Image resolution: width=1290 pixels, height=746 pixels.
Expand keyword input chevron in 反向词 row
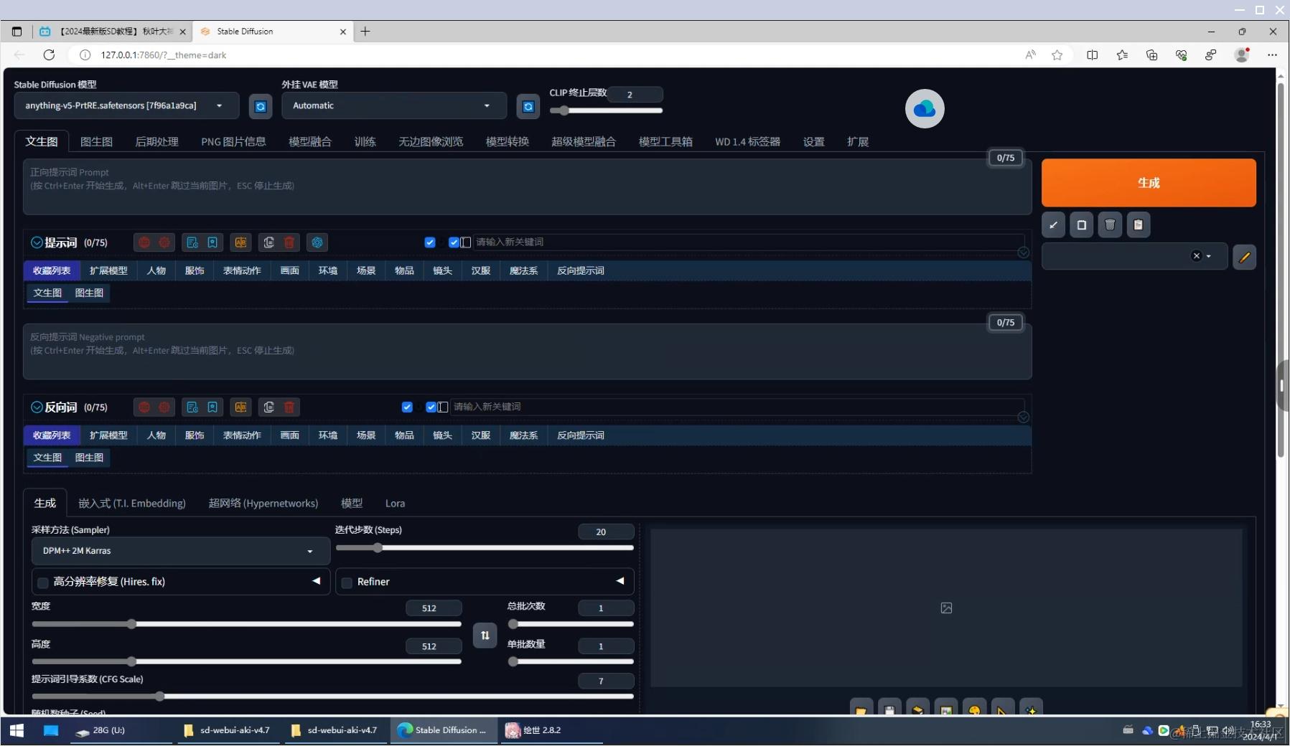click(x=1024, y=417)
